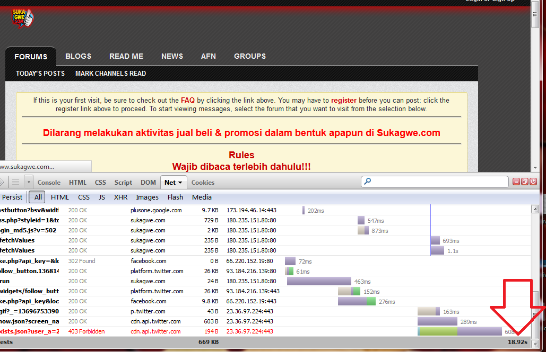Open the FORUMS navigation tab
This screenshot has width=546, height=352.
click(x=31, y=57)
